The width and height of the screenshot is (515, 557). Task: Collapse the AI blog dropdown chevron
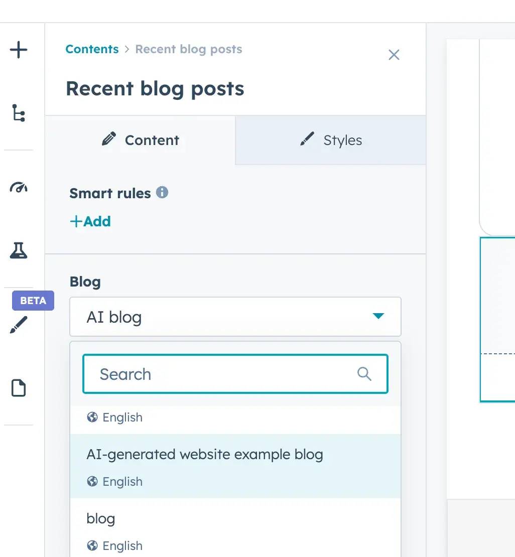pyautogui.click(x=379, y=317)
